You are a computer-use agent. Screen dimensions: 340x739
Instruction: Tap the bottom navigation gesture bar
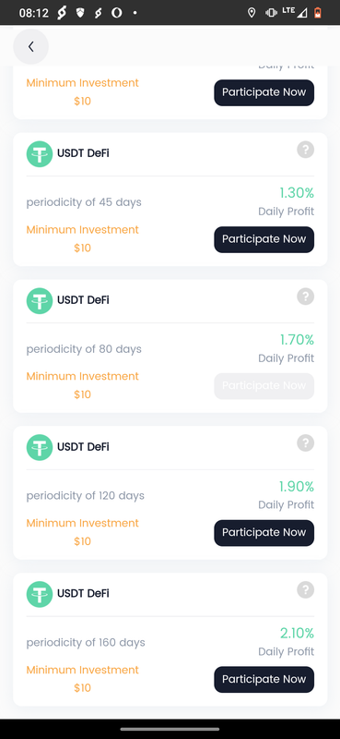(170, 729)
